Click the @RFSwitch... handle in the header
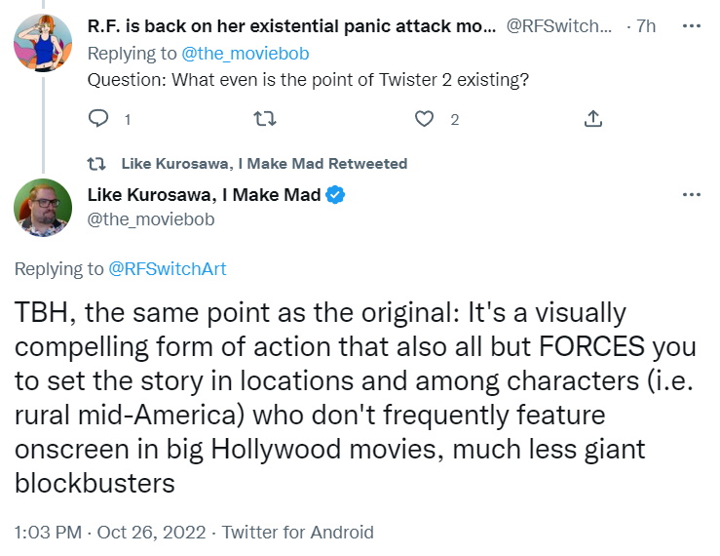 [559, 26]
